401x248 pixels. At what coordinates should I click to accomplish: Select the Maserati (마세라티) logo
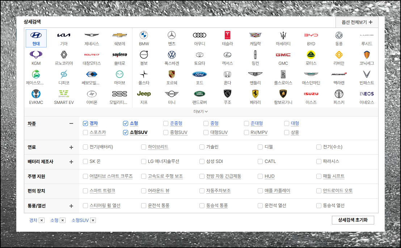(x=283, y=35)
